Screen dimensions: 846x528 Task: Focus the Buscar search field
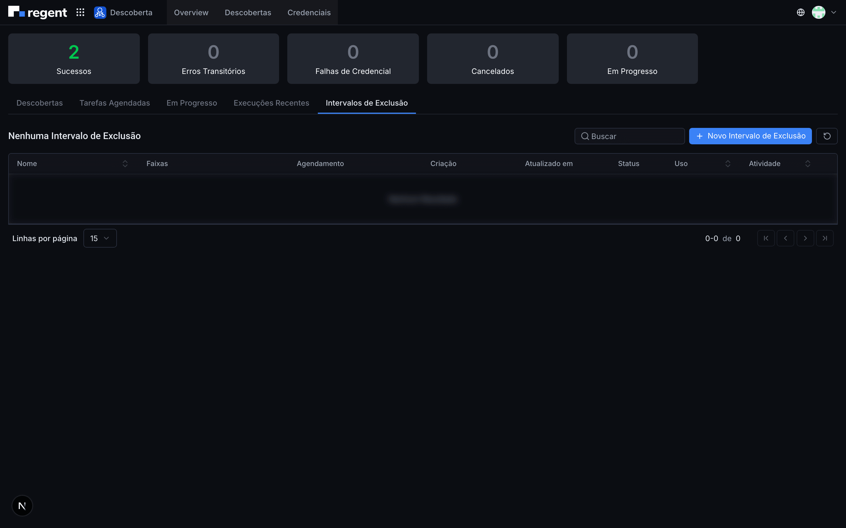tap(629, 136)
